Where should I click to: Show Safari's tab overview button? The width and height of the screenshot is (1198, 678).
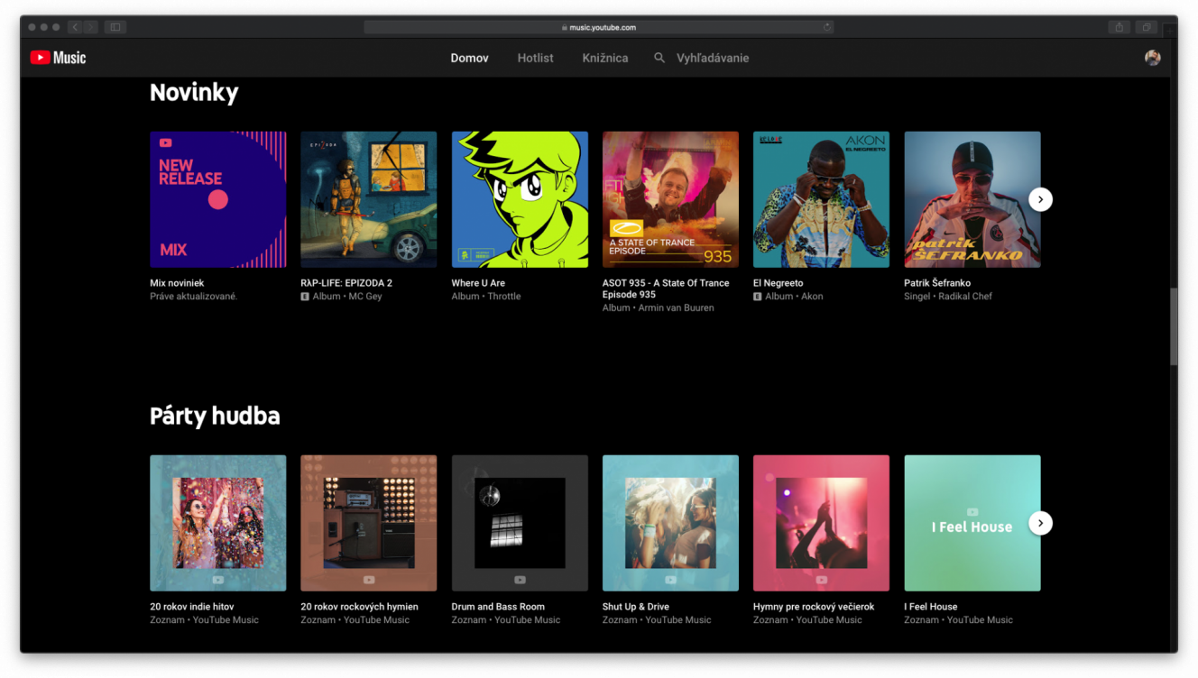pos(1147,27)
